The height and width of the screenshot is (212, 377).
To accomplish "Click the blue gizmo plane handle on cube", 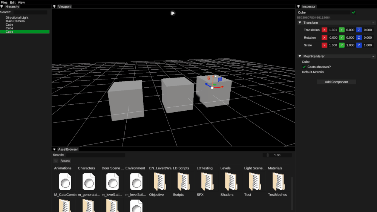I will click(220, 79).
